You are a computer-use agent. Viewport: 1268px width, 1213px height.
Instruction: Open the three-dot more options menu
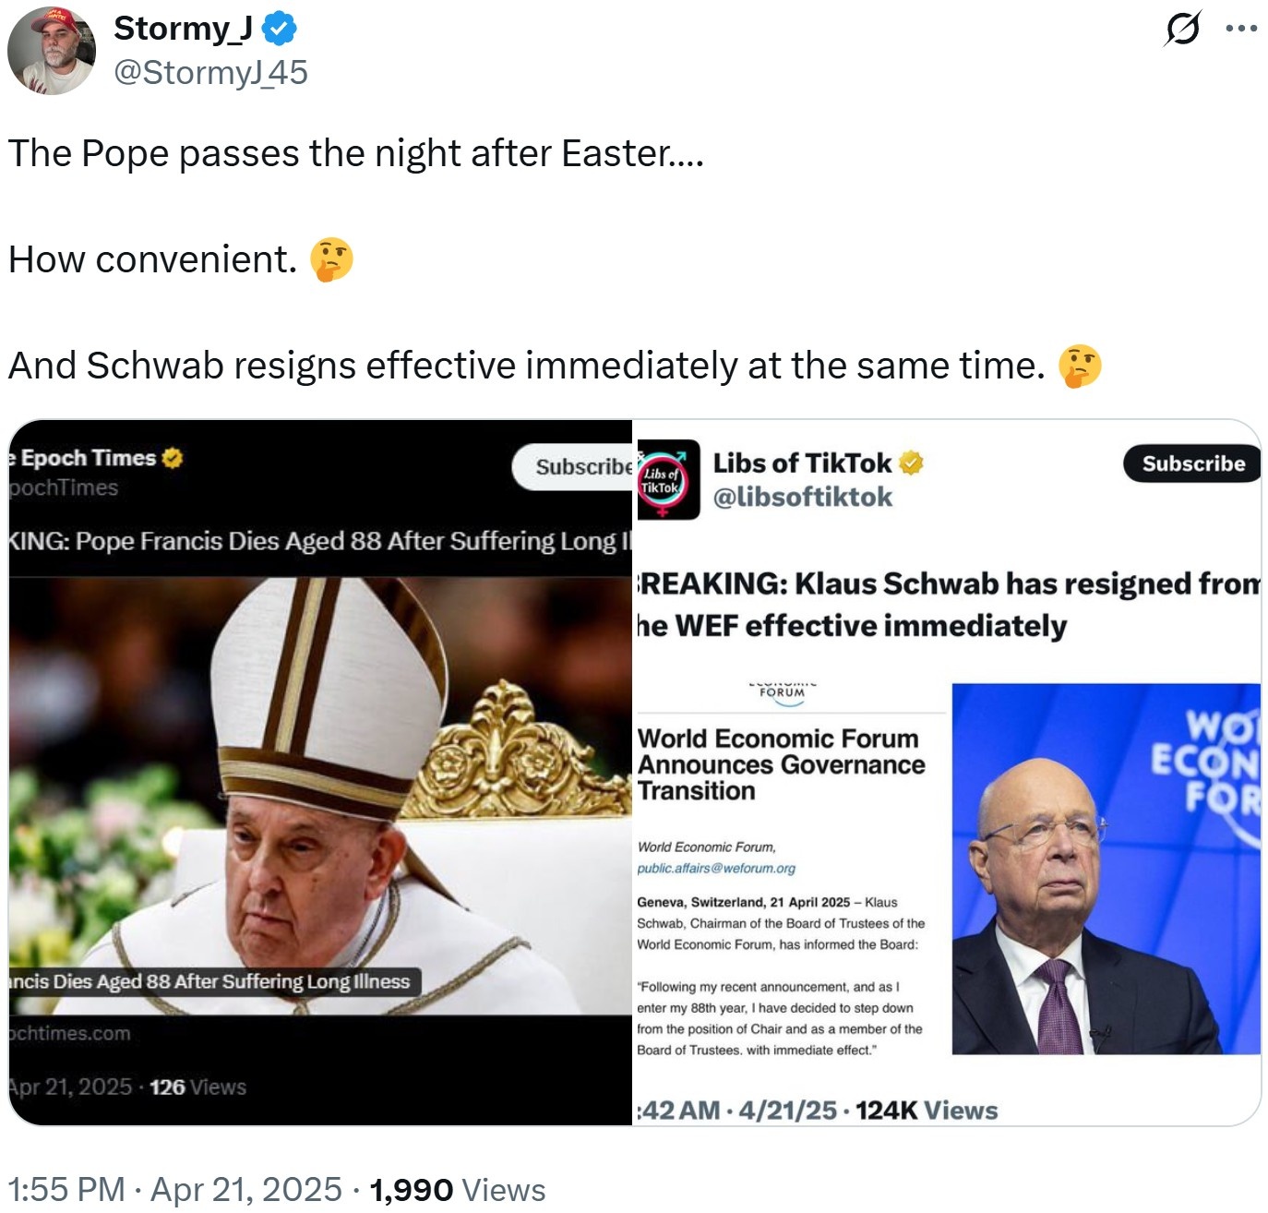point(1241,29)
